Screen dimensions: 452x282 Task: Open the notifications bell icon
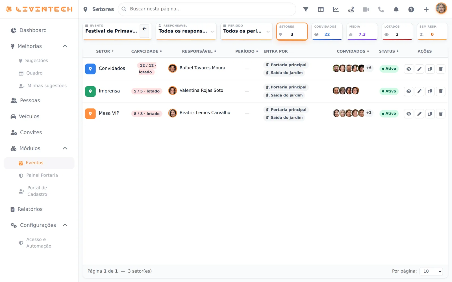pyautogui.click(x=396, y=9)
